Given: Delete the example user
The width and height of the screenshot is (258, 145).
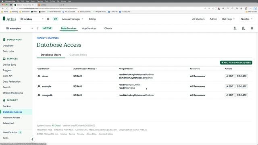Looking at the screenshot, I should pyautogui.click(x=241, y=86).
